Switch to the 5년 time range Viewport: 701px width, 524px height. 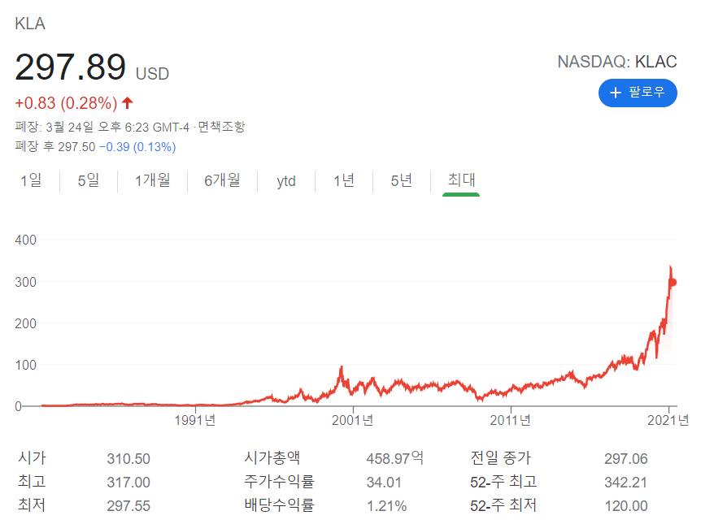point(399,181)
